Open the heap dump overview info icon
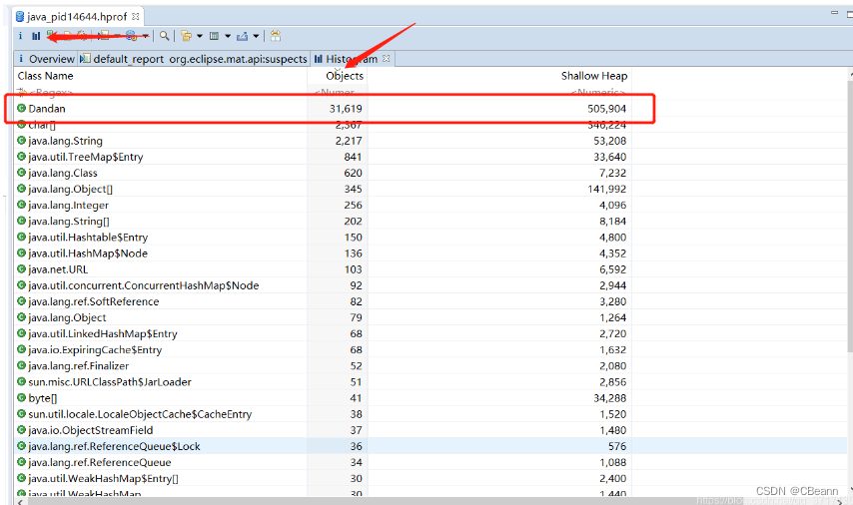853x505 pixels. [x=20, y=36]
